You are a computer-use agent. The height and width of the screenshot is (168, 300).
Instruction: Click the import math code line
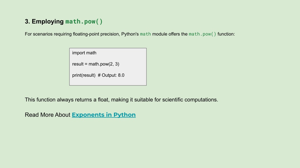tap(84, 53)
